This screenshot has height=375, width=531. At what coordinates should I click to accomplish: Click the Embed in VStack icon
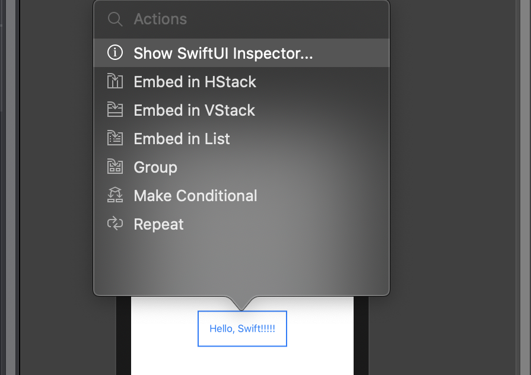115,110
